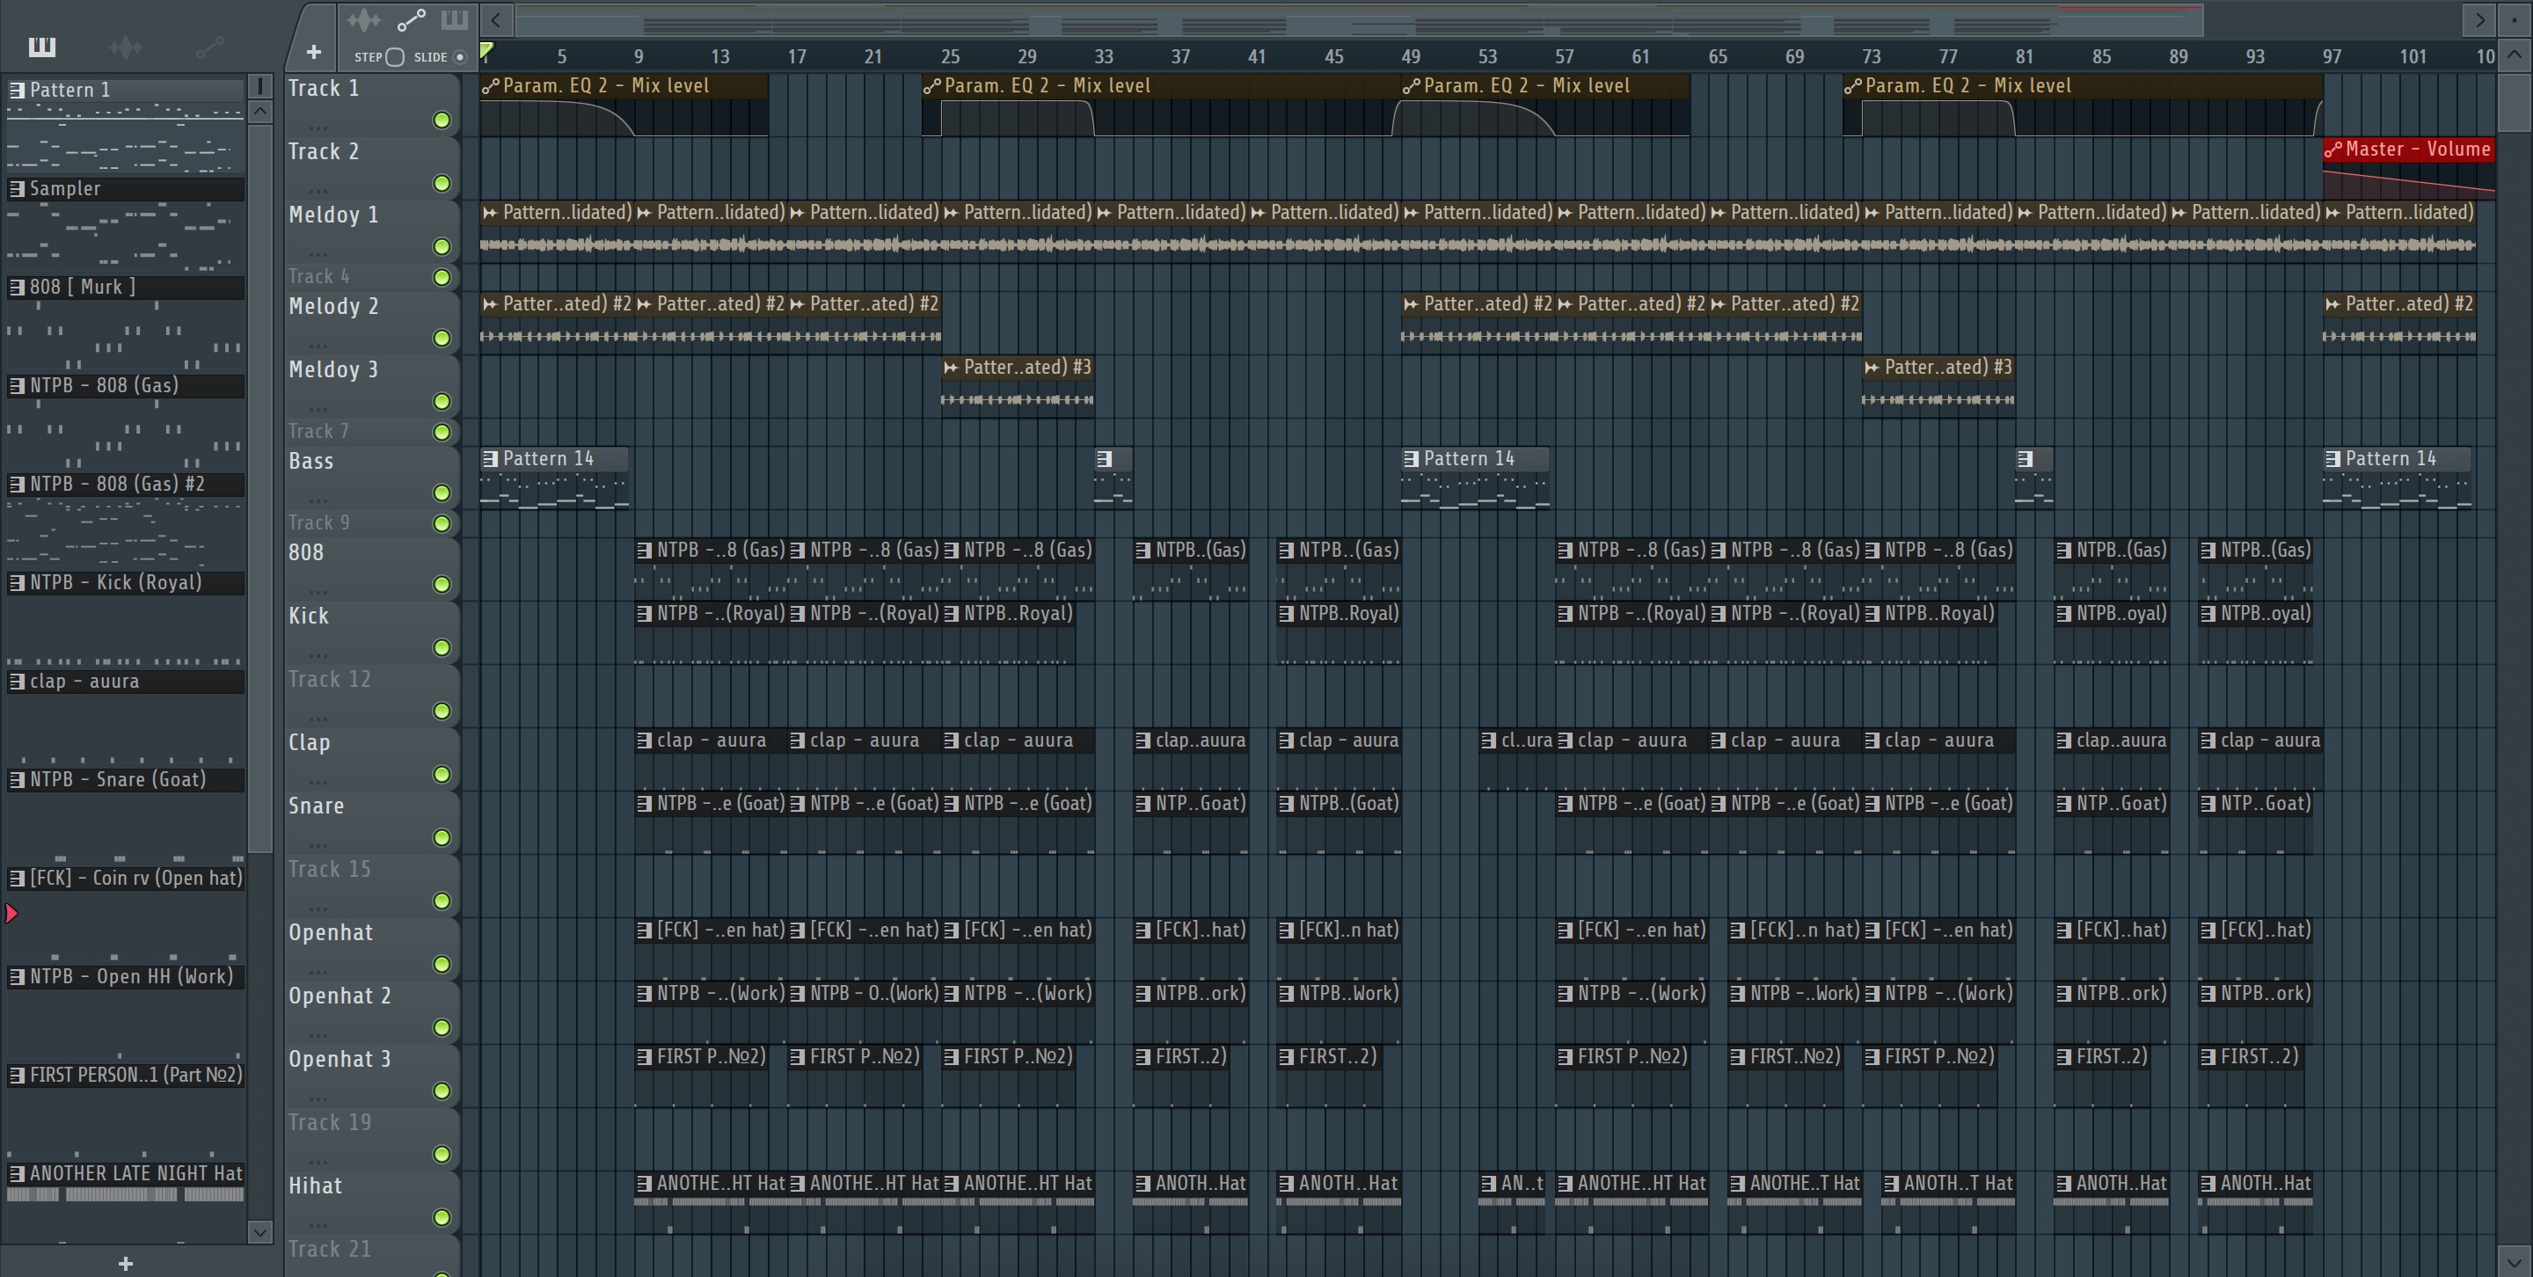2533x1277 pixels.
Task: Add new pattern with bottom plus icon
Action: tap(125, 1263)
